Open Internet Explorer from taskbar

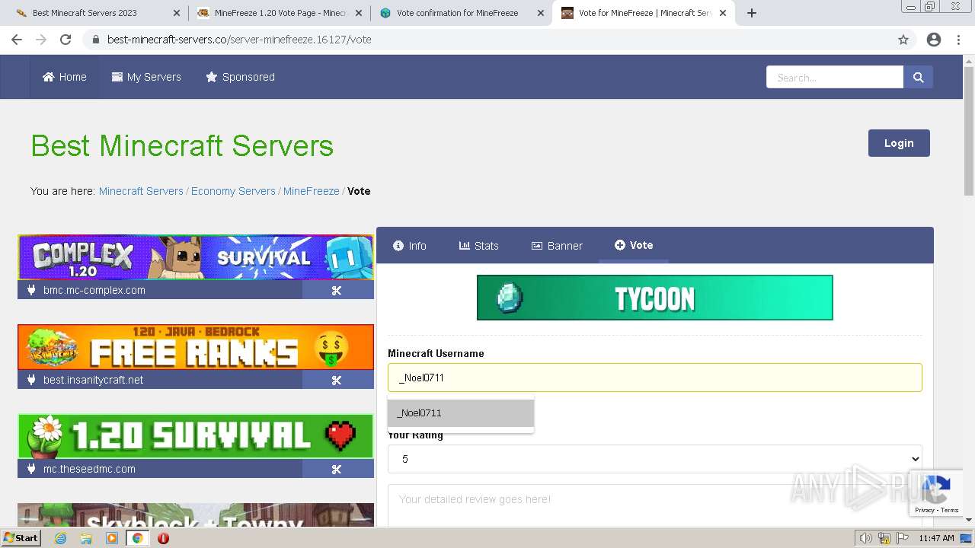coord(61,538)
